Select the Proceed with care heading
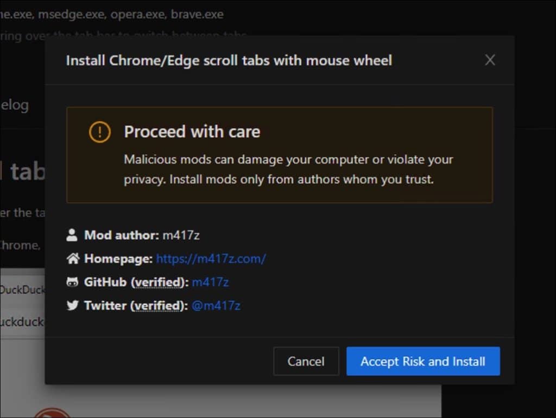556x418 pixels. click(x=192, y=132)
